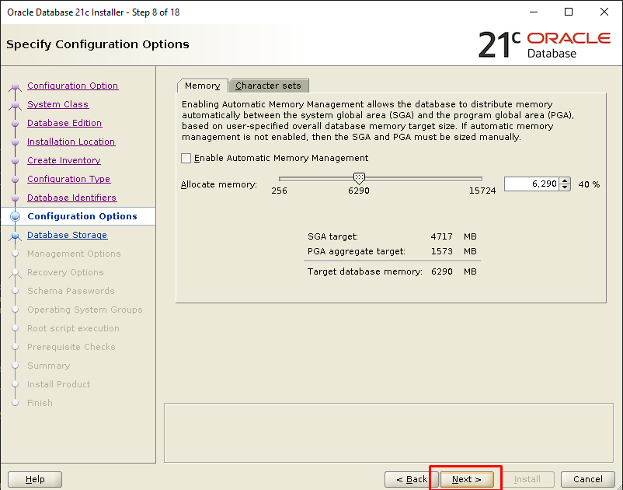Click the Installation Location step bullet icon
The image size is (623, 490).
point(15,142)
